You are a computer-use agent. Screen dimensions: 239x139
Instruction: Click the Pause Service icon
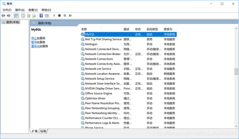coord(65,15)
